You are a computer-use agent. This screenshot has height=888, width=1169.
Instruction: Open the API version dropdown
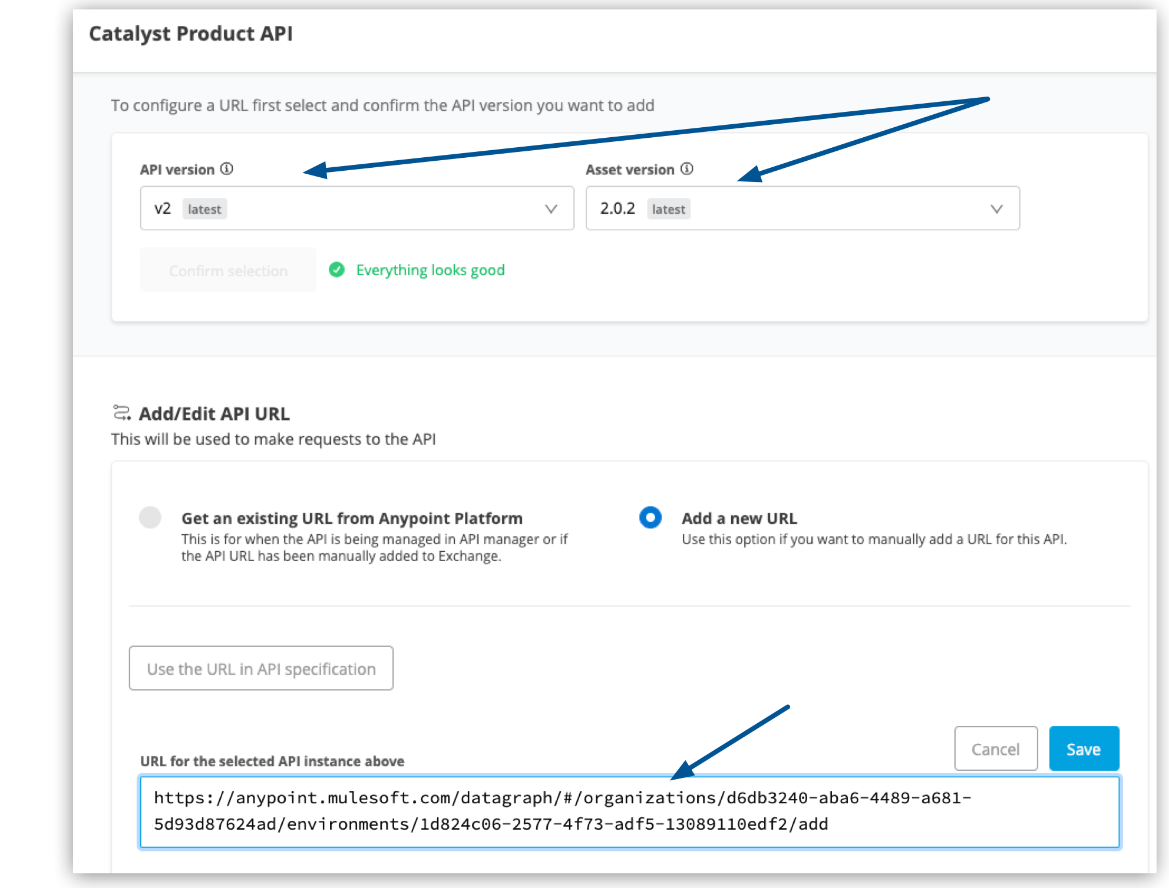point(550,208)
